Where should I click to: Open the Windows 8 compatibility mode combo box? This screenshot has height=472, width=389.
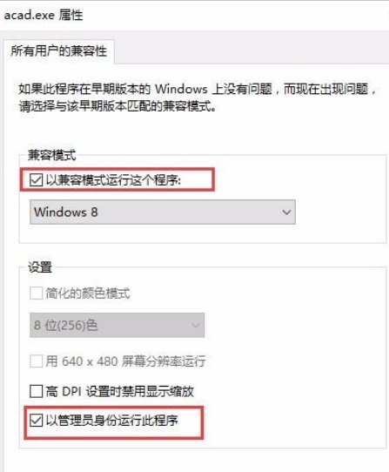[x=163, y=212]
